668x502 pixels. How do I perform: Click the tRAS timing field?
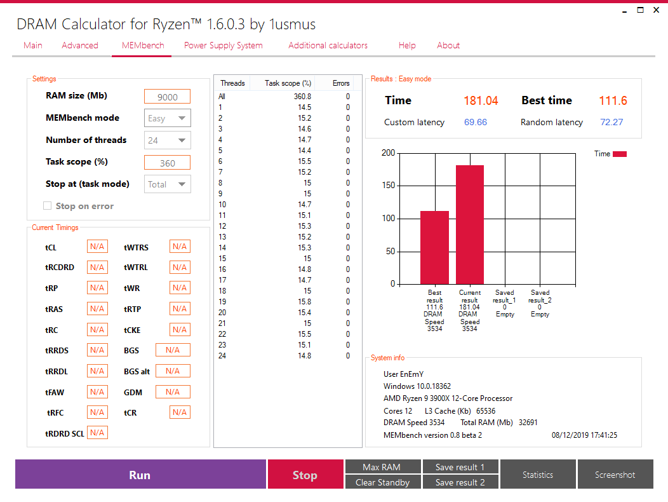tap(97, 309)
